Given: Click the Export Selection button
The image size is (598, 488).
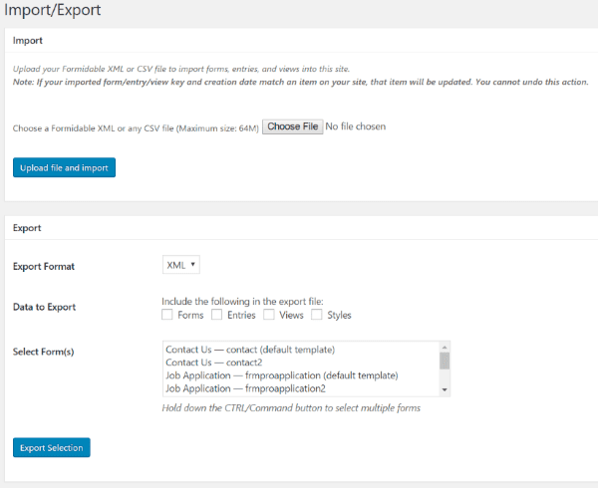Looking at the screenshot, I should 52,447.
